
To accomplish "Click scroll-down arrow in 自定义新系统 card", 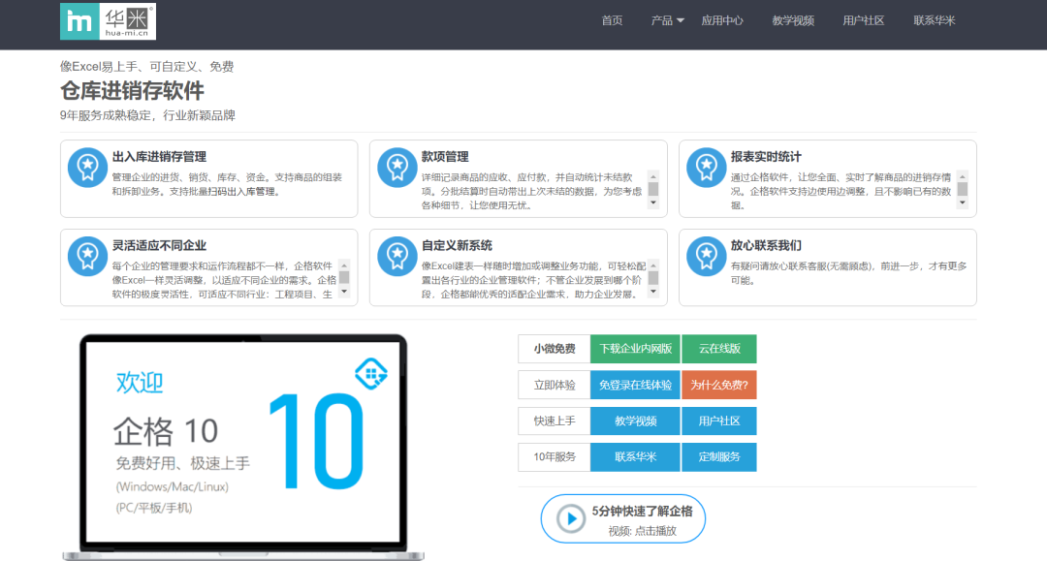I will tap(653, 292).
